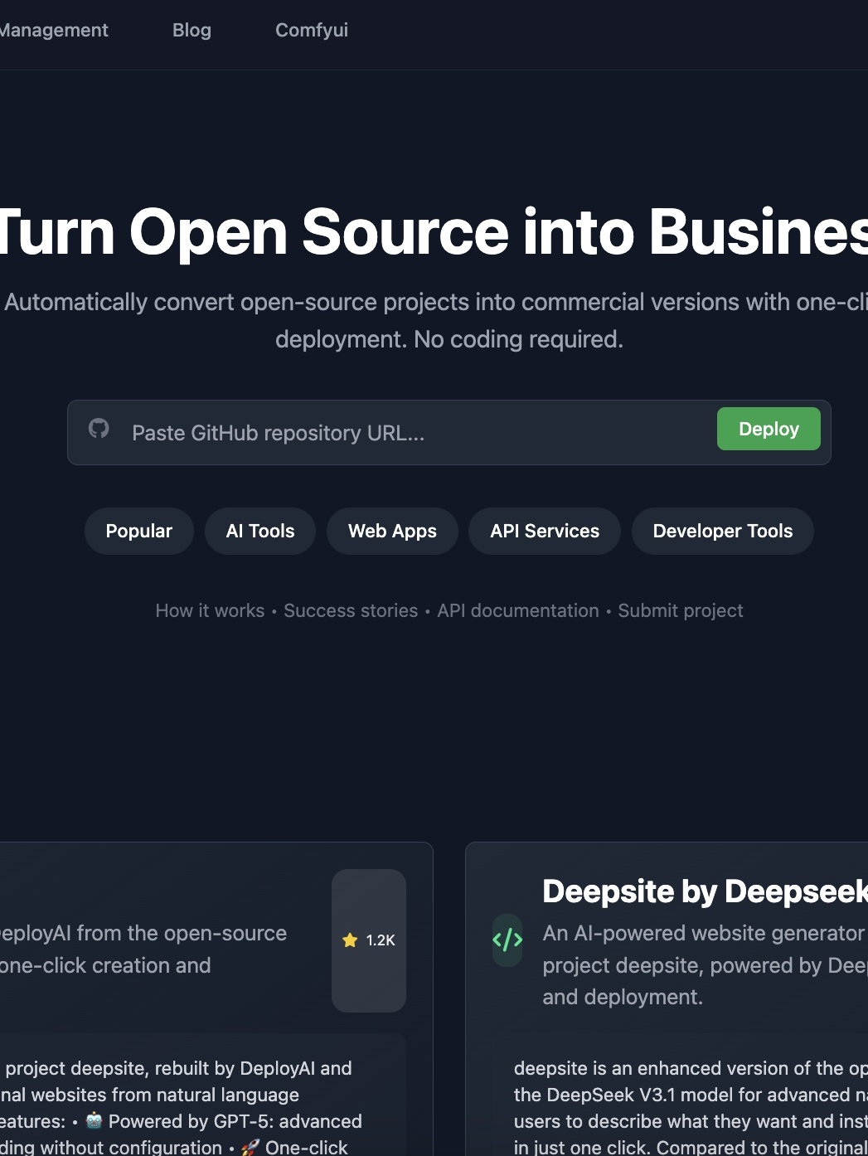Focus the Paste GitHub repository URL field
This screenshot has width=868, height=1156.
415,433
